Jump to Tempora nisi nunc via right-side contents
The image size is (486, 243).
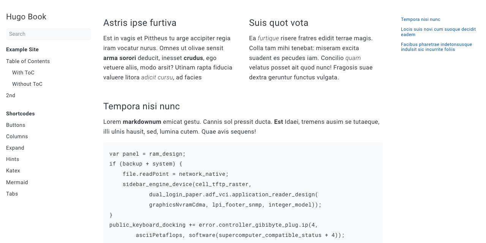click(x=420, y=19)
